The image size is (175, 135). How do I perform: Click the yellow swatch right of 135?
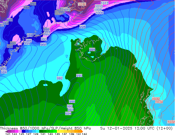59,131
